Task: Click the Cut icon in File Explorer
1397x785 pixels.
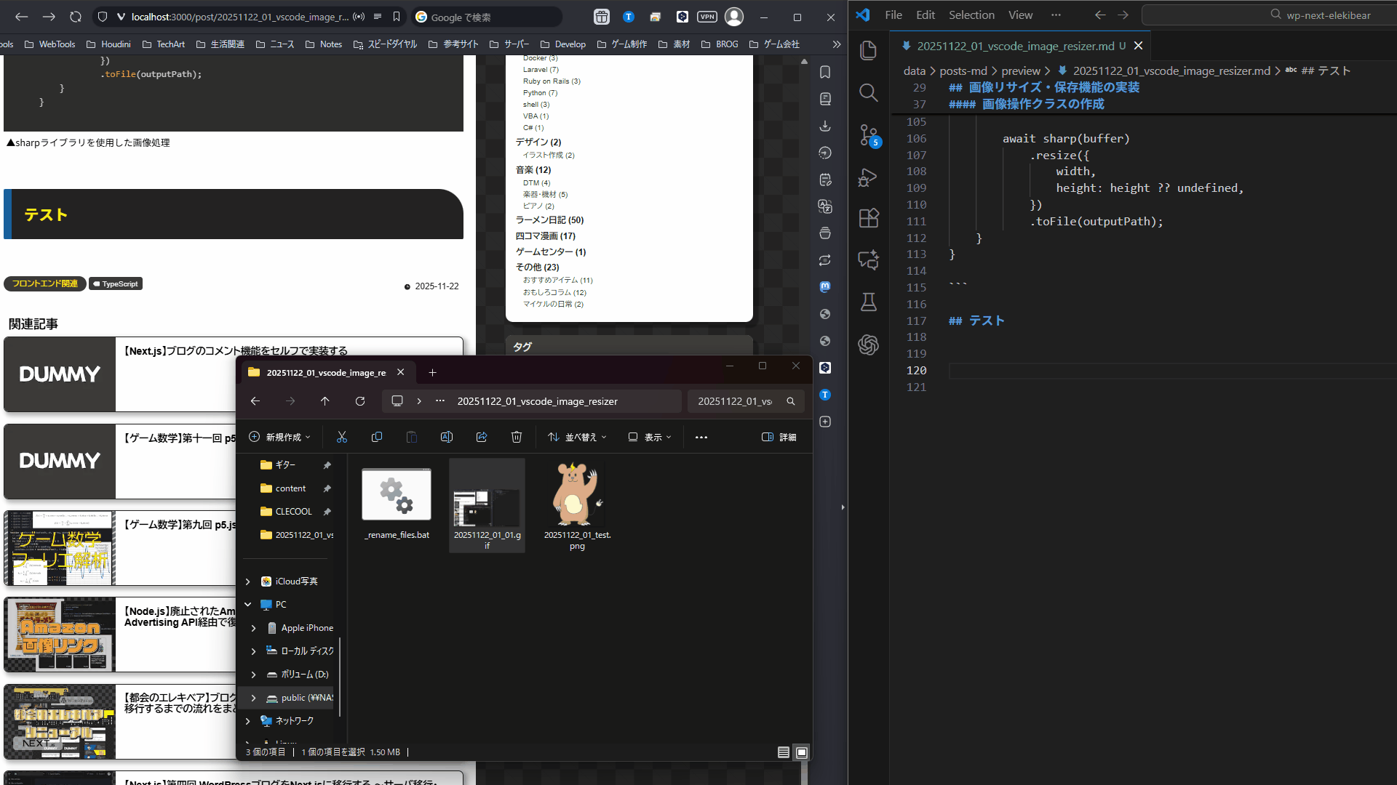Action: [342, 437]
